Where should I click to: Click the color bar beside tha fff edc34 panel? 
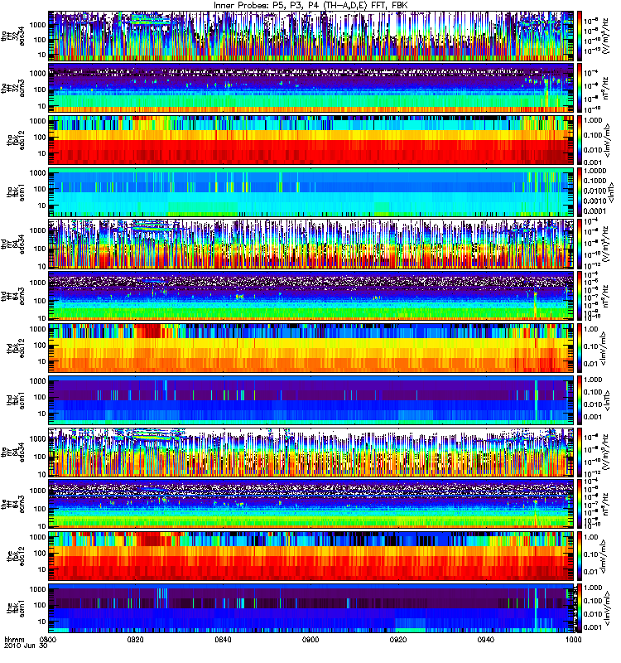click(580, 36)
